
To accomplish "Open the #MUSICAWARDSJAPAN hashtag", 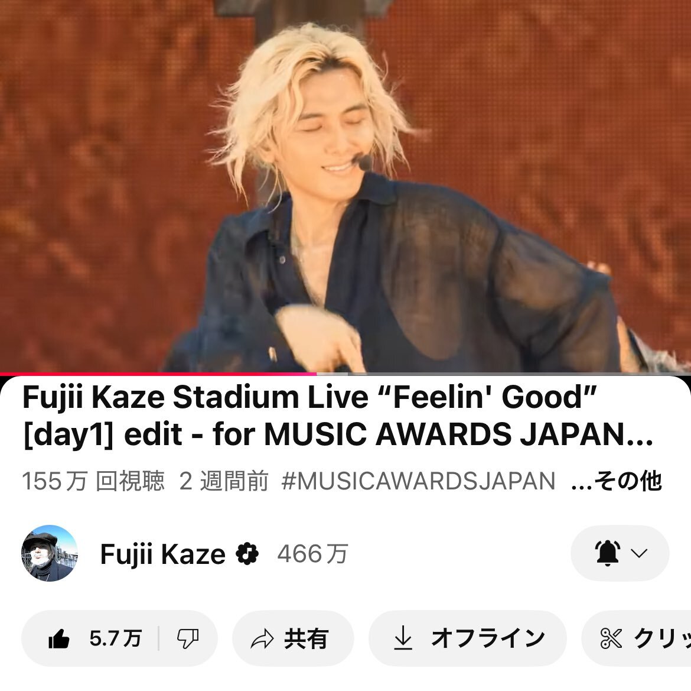I will [x=418, y=481].
